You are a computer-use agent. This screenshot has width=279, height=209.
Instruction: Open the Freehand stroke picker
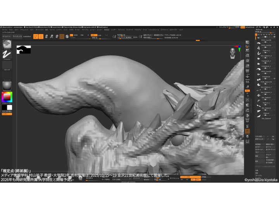click(x=7, y=55)
